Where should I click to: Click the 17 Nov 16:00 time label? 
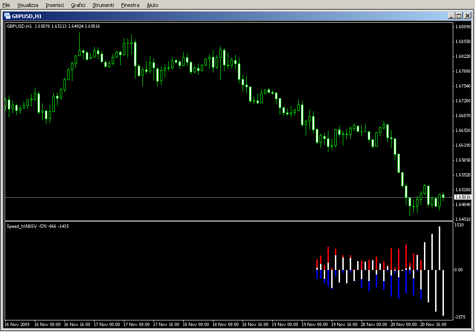coord(166,325)
